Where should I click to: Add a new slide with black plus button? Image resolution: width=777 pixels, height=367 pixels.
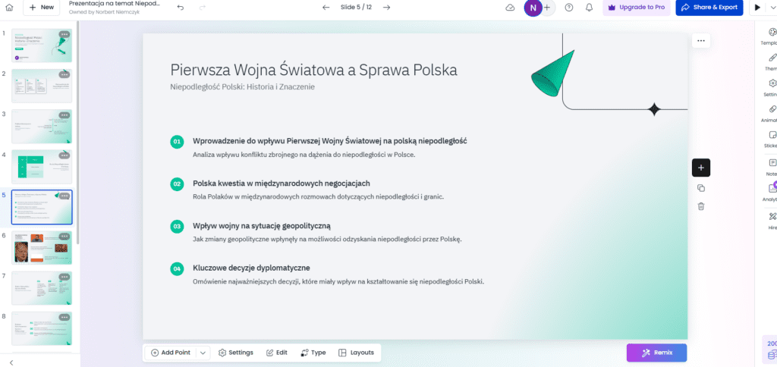[700, 168]
